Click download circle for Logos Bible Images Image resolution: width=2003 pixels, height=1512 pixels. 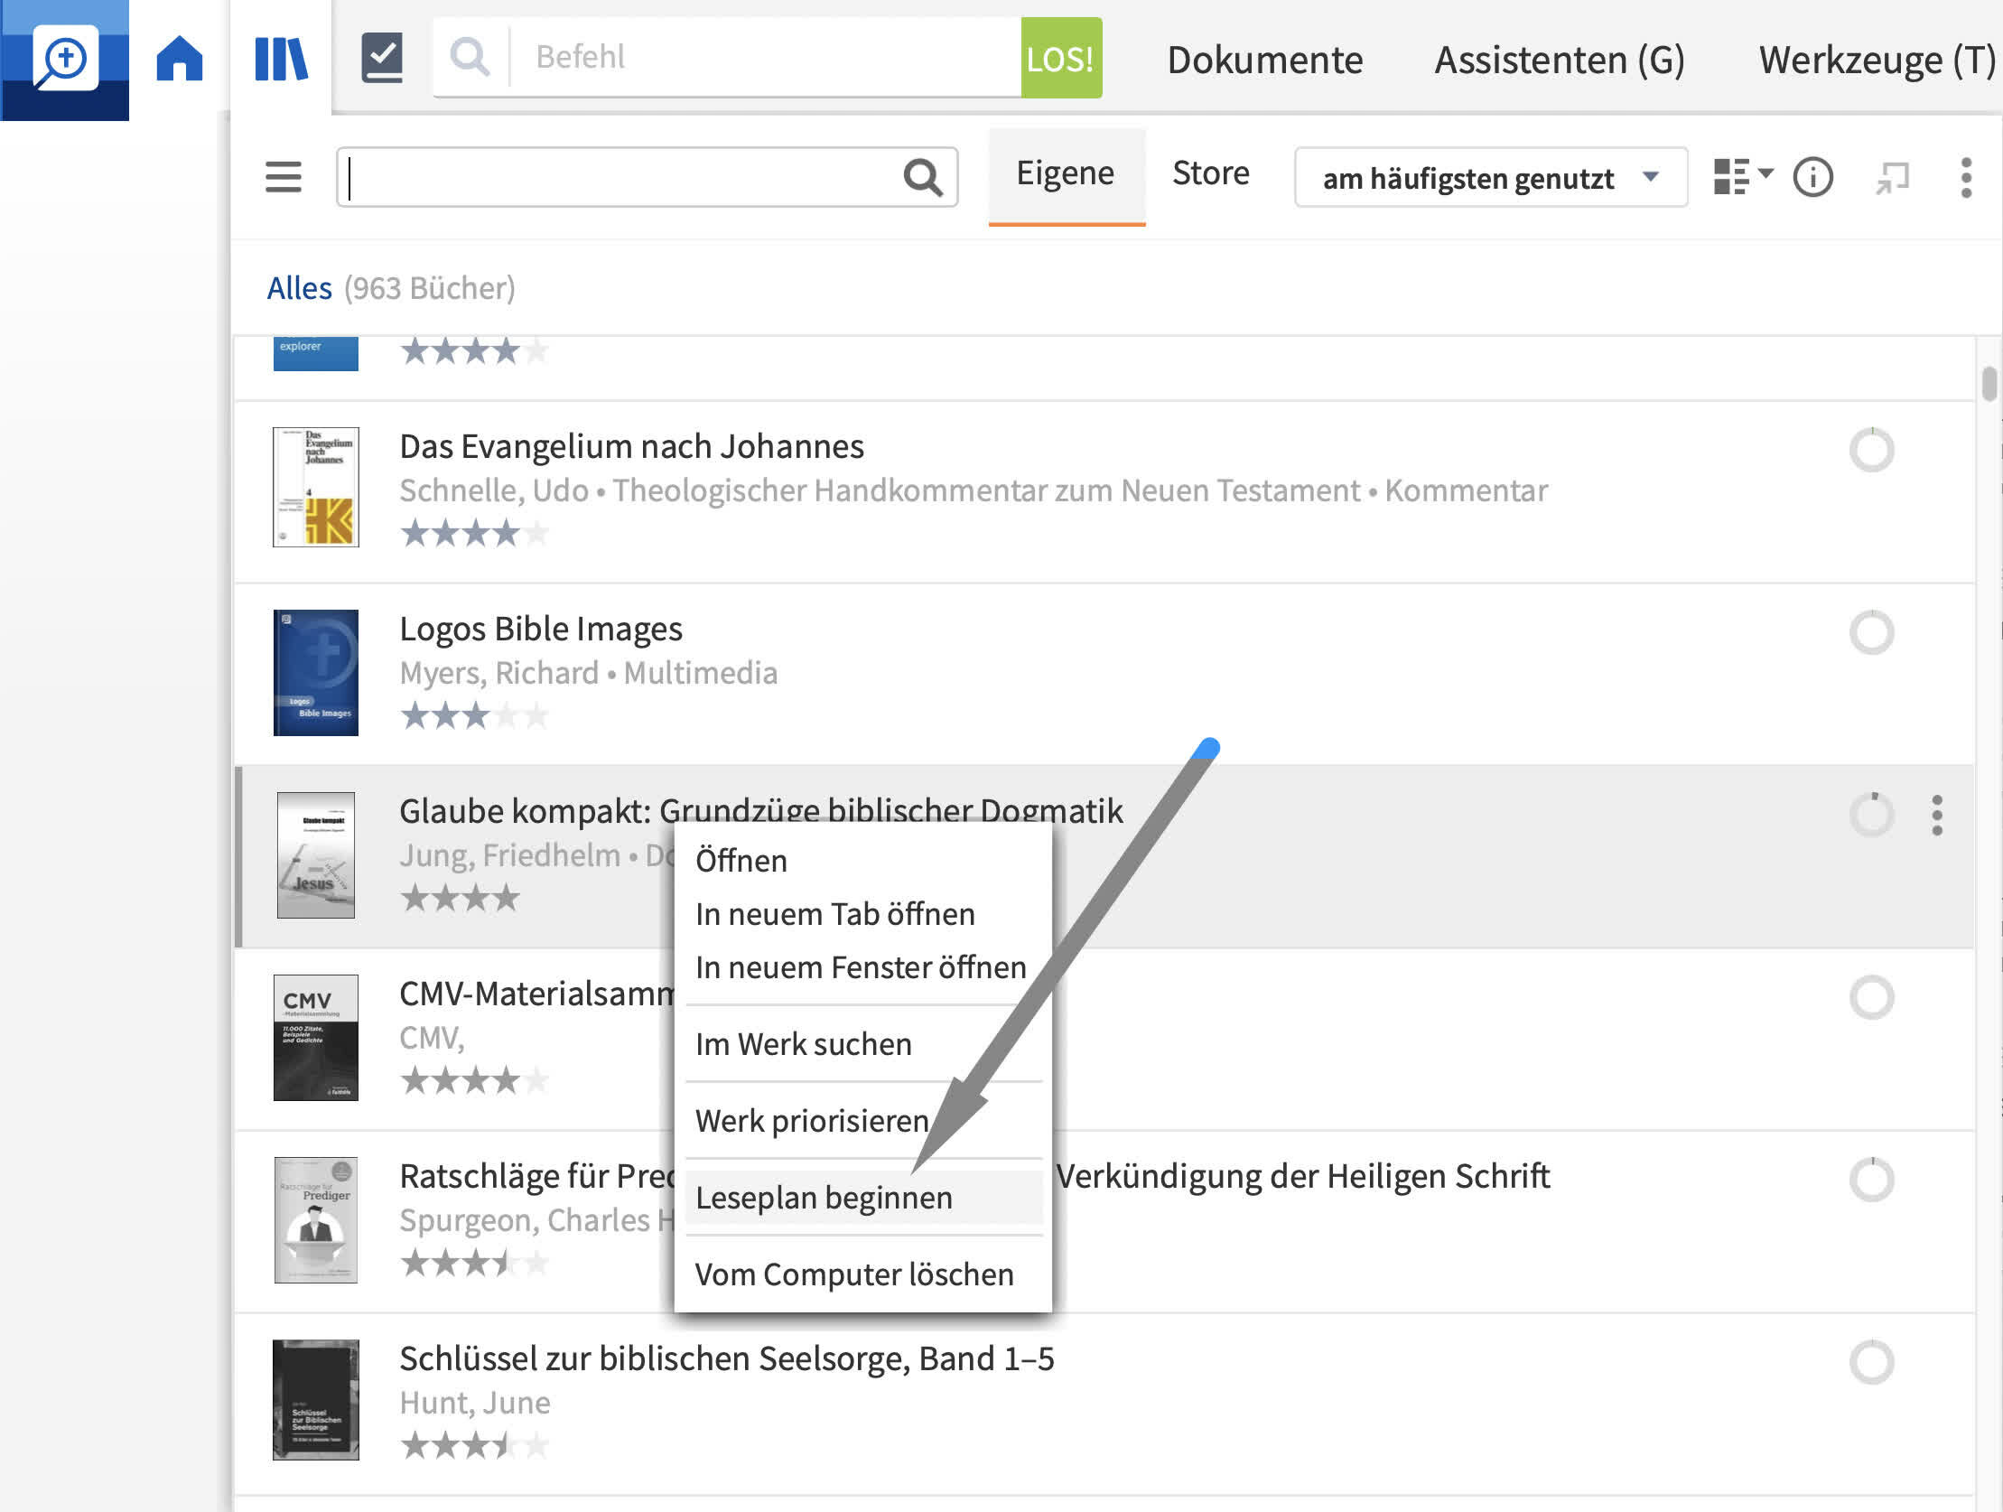(x=1871, y=632)
